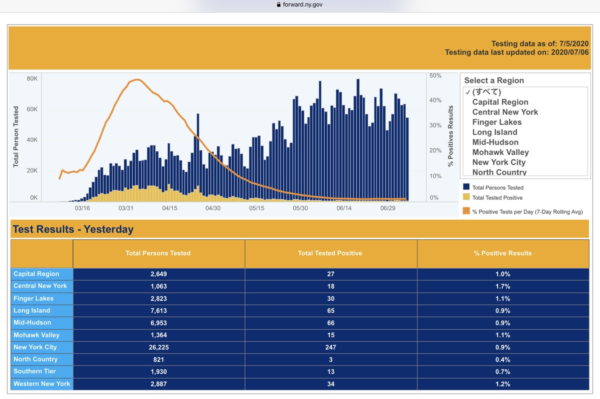The image size is (600, 399).
Task: Click the lock icon beside forward.ny.gov
Action: pos(278,4)
